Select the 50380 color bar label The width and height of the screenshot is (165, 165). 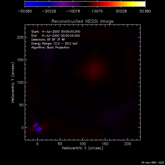145,11
